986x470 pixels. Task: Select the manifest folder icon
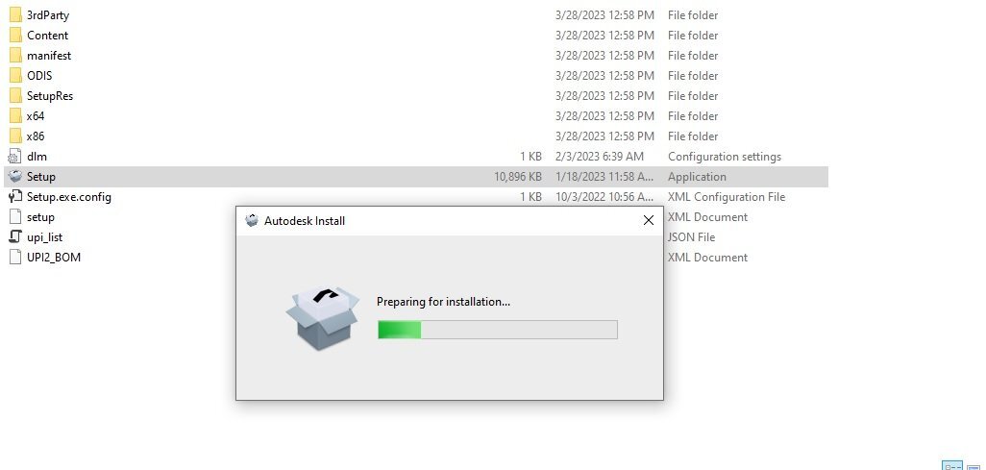click(15, 56)
